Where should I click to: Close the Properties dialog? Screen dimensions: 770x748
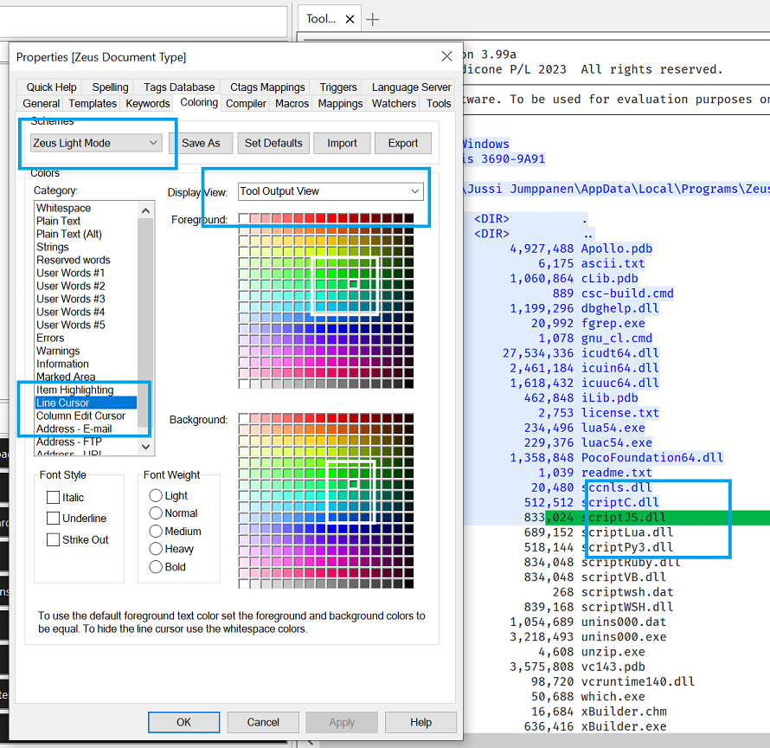[x=446, y=56]
